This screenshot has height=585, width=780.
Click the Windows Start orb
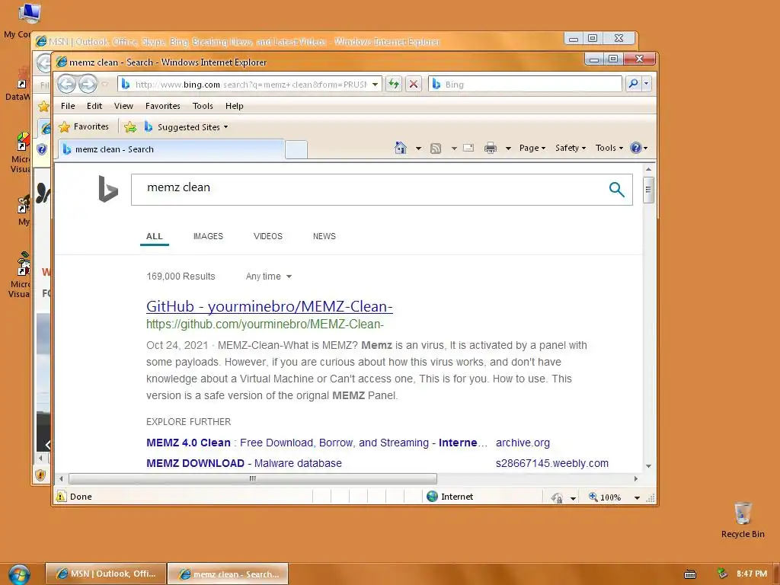[x=19, y=574]
